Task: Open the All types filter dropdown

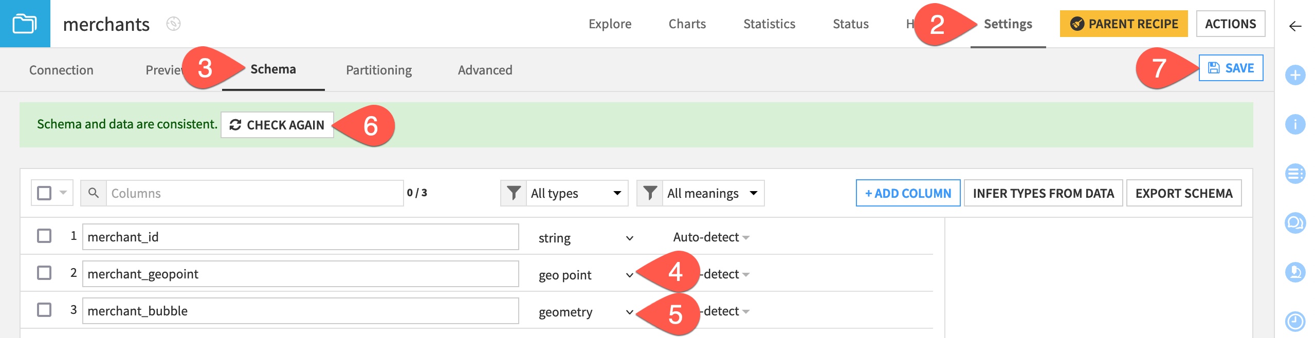Action: tap(577, 193)
